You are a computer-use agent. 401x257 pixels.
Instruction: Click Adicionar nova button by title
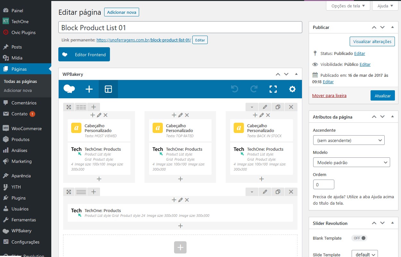click(121, 12)
